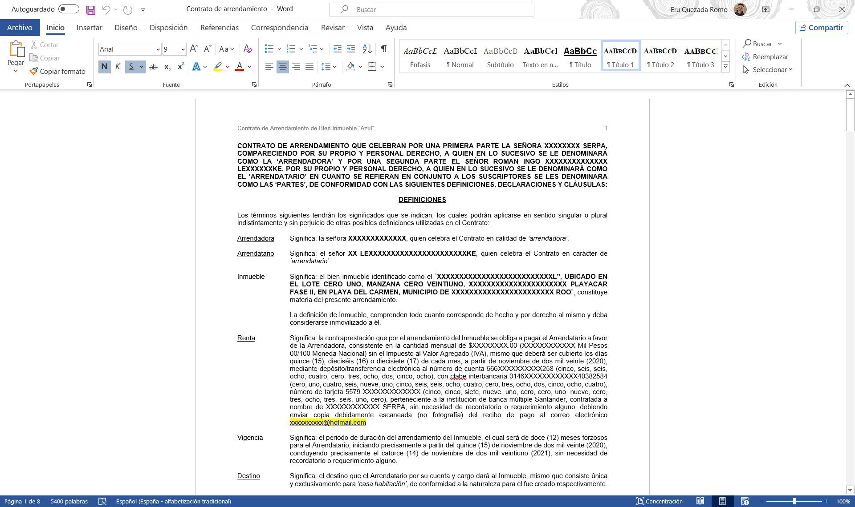Click the Paste (Pegar) clipboard icon

pos(16,48)
